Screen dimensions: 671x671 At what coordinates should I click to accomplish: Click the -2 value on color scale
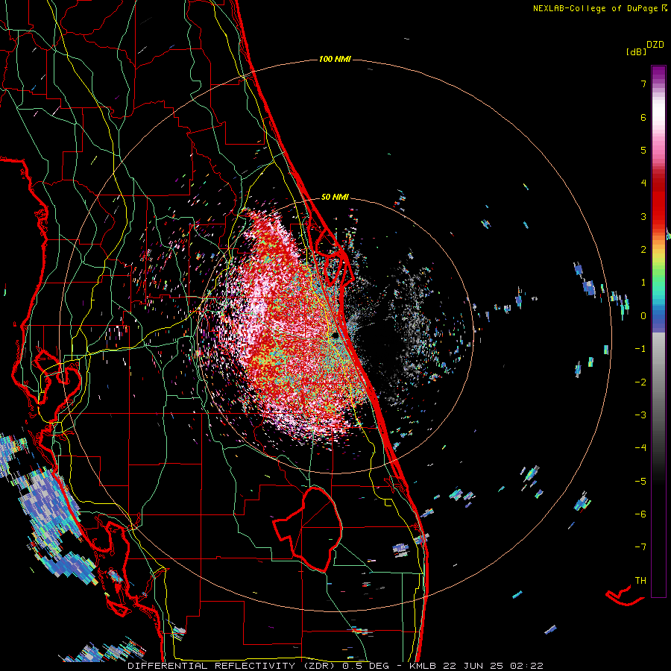pos(640,382)
